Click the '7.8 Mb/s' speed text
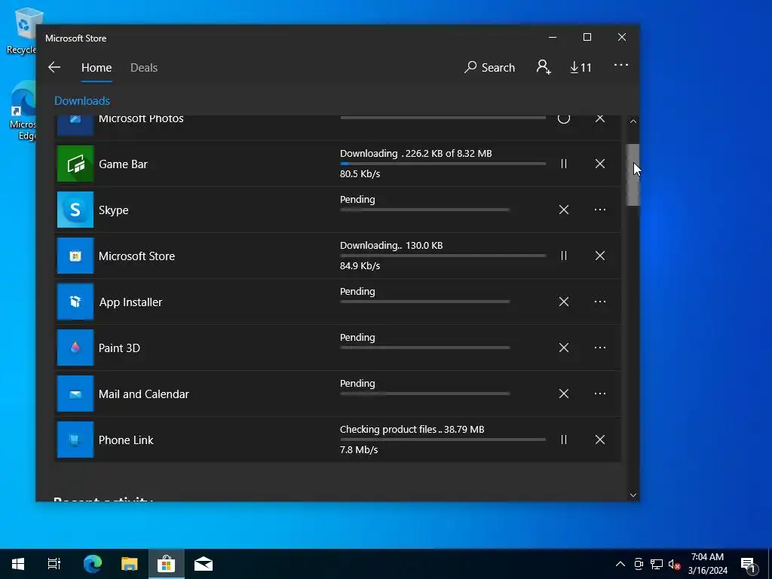This screenshot has width=772, height=579. click(359, 450)
